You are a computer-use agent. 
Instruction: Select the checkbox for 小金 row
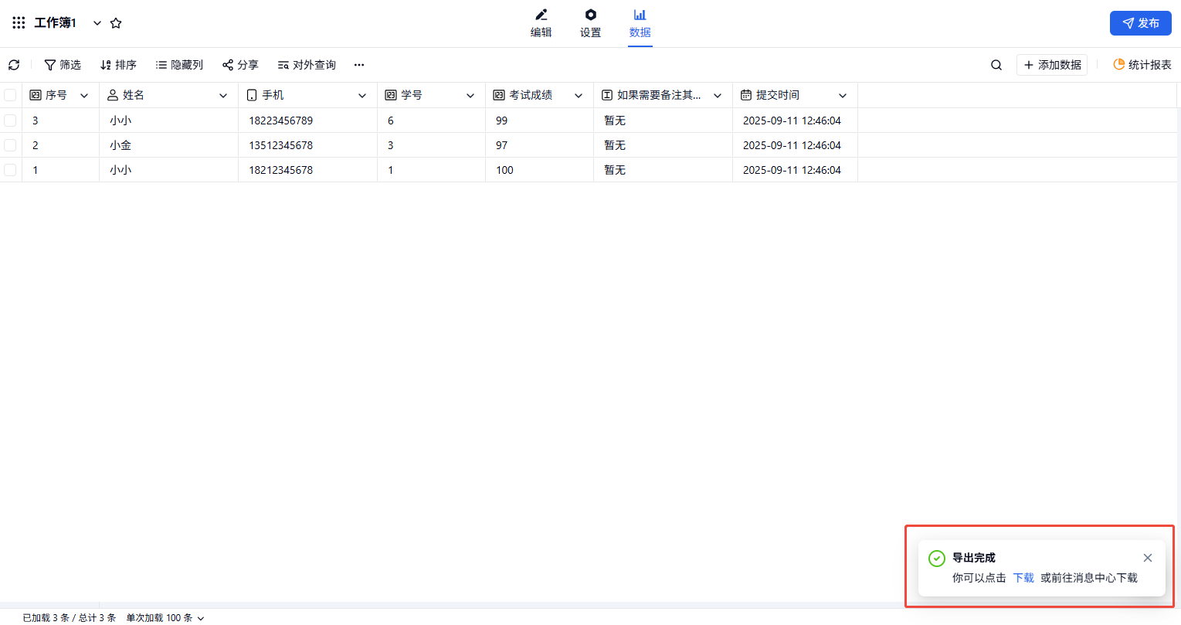click(10, 145)
